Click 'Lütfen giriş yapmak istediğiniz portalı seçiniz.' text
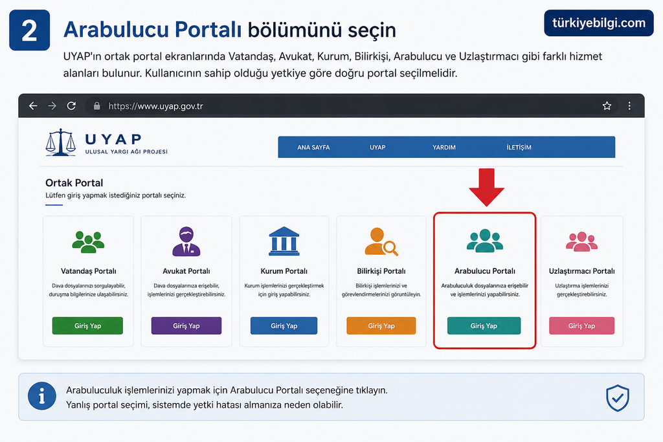The image size is (663, 442). 115,195
